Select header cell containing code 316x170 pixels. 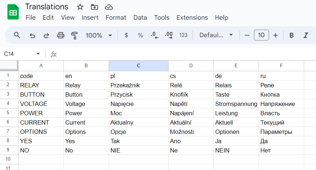coord(41,76)
